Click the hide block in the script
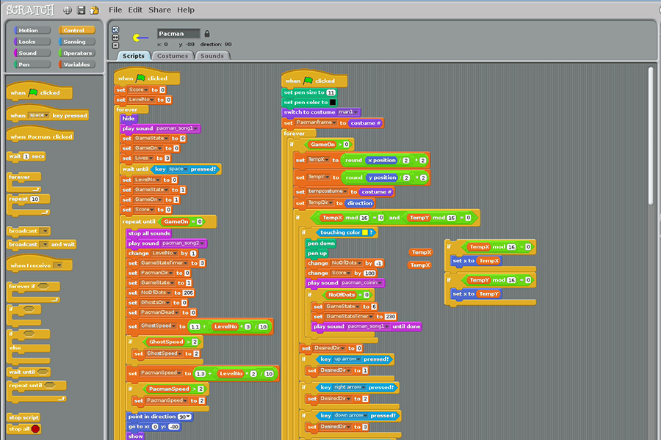This screenshot has width=661, height=440. pyautogui.click(x=128, y=119)
